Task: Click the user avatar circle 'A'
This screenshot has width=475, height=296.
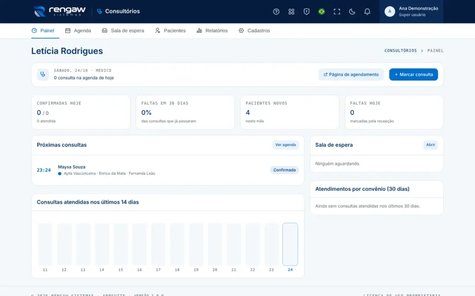Action: (x=390, y=12)
